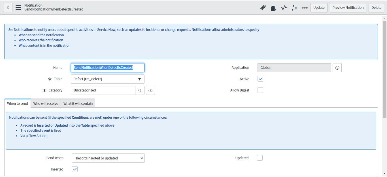
Task: Click the clipboard copy icon in toolbar
Action: pyautogui.click(x=273, y=8)
